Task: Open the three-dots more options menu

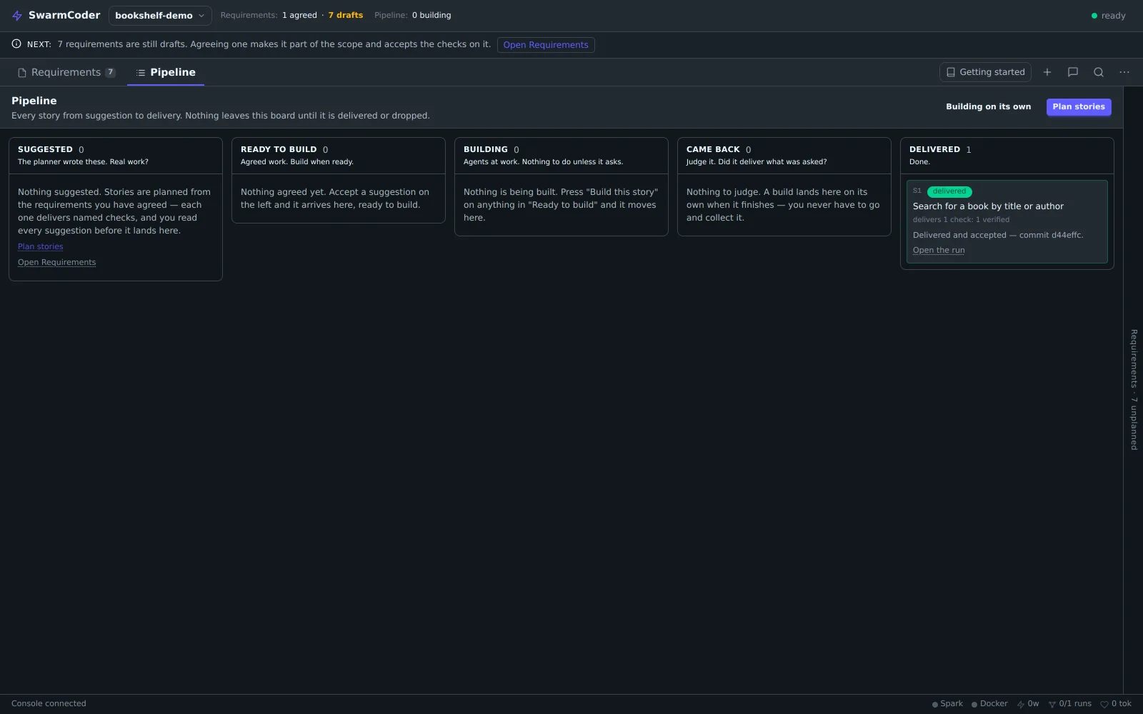Action: (x=1124, y=72)
